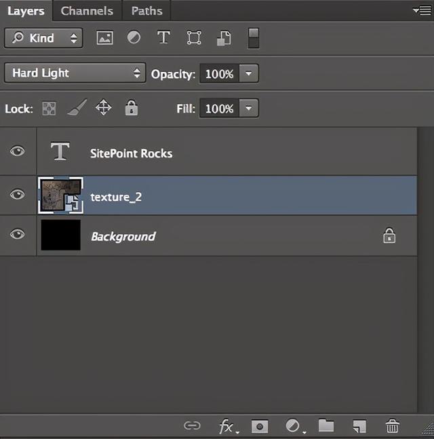Hide the Background layer
Viewport: 434px width, 439px height.
18,234
